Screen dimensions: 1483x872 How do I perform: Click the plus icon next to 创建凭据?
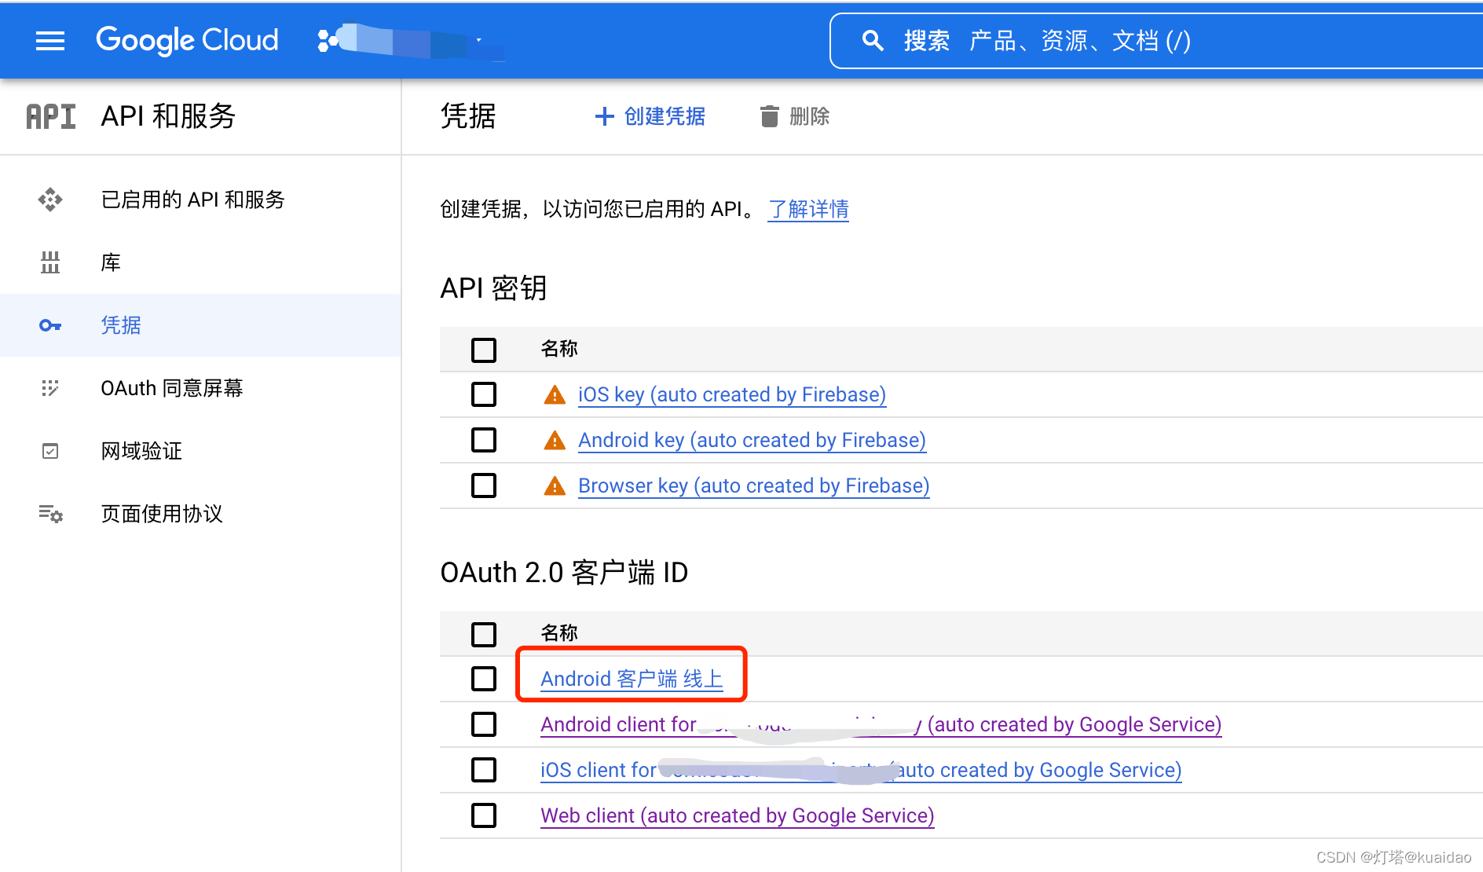[x=603, y=116]
